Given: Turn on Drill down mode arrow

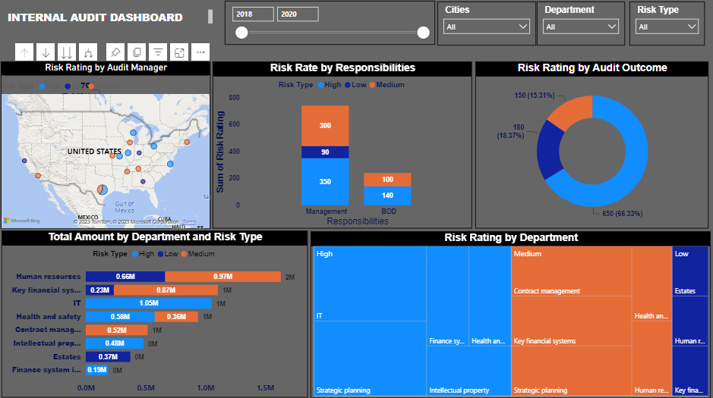Looking at the screenshot, I should pyautogui.click(x=46, y=52).
